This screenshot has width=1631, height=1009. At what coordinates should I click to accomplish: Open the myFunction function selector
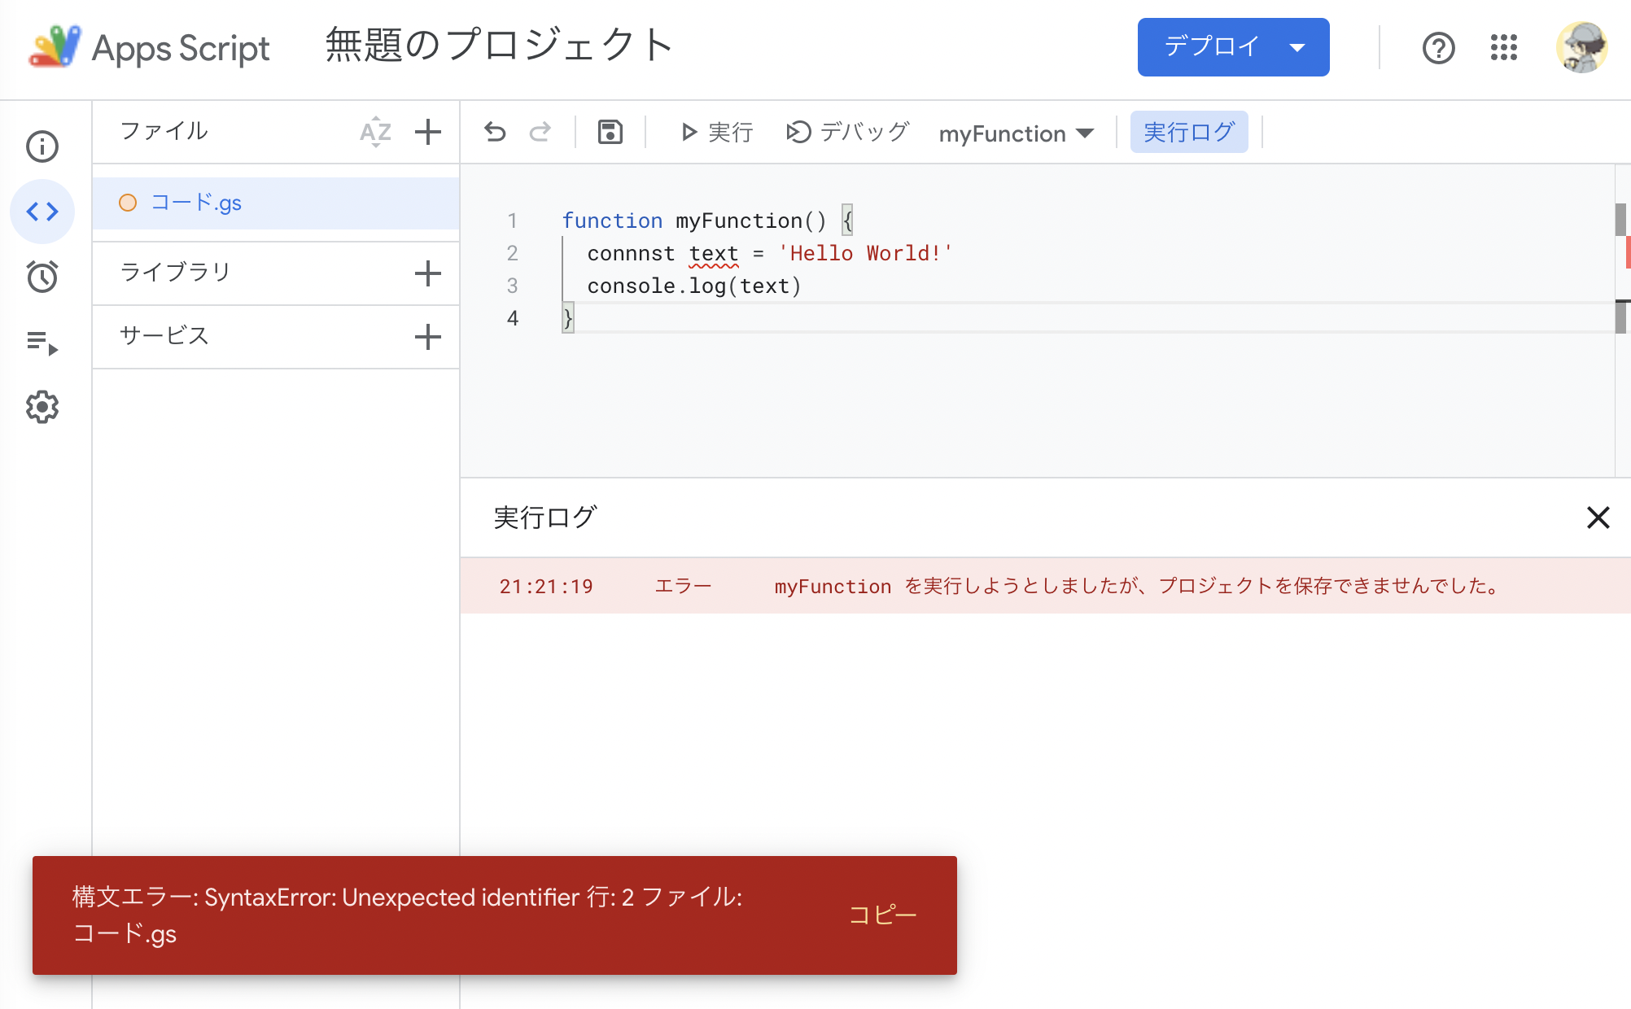pyautogui.click(x=1016, y=133)
